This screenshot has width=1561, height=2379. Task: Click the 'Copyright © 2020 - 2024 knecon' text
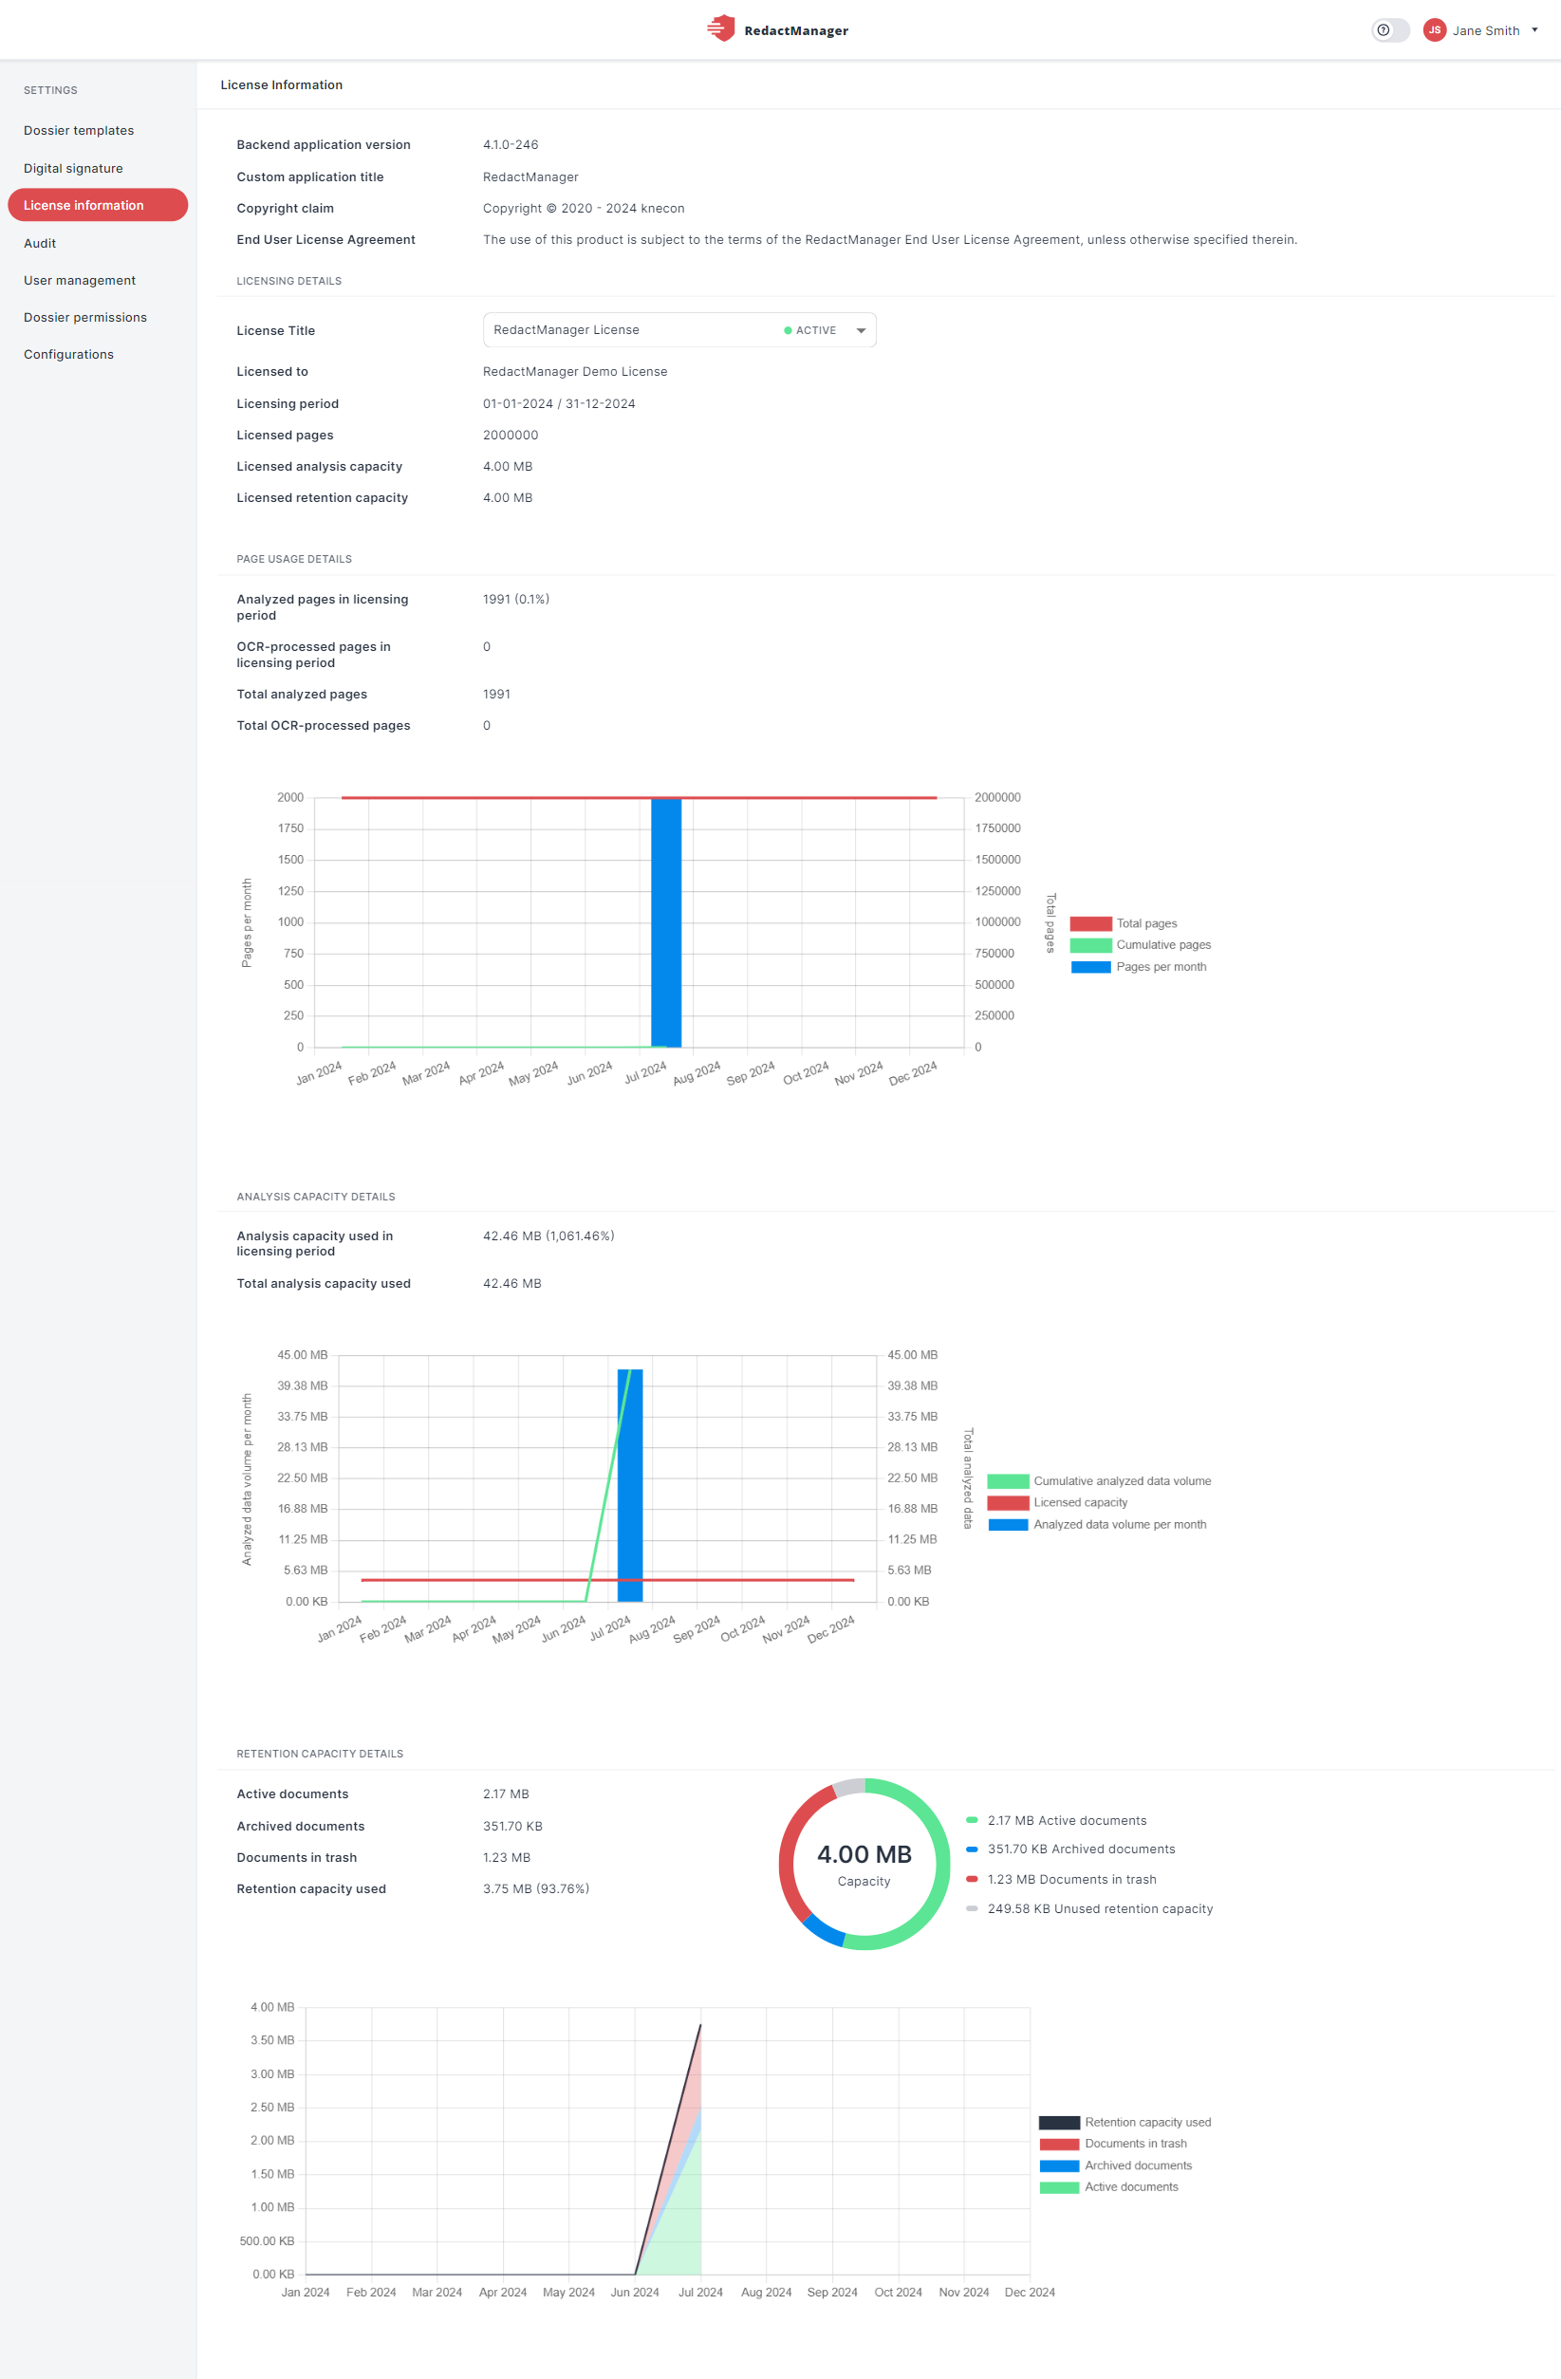584,209
